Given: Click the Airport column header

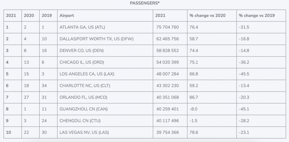Looking at the screenshot, I should point(67,15).
